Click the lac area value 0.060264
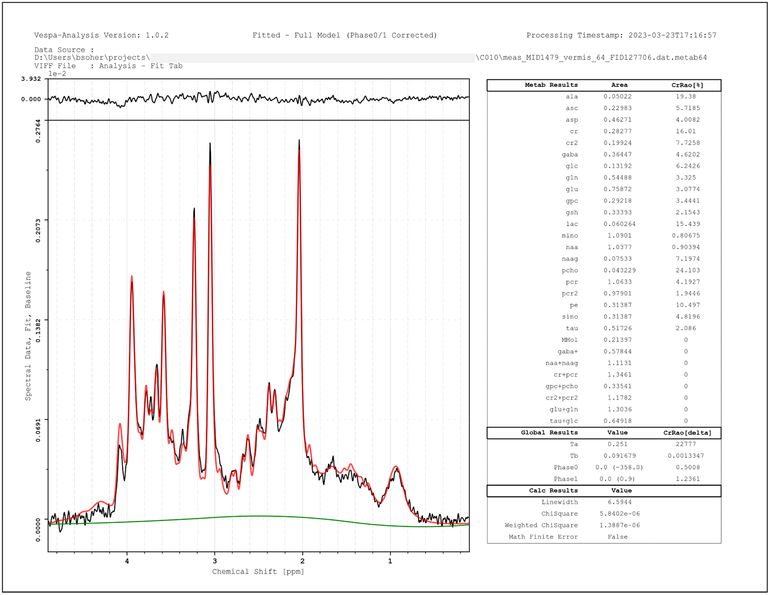The height and width of the screenshot is (595, 770). [x=619, y=224]
